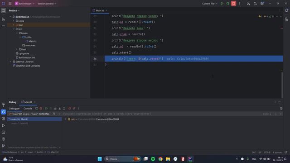Click UTF-8 encoding in status bar
The height and width of the screenshot is (163, 290).
coord(267,152)
